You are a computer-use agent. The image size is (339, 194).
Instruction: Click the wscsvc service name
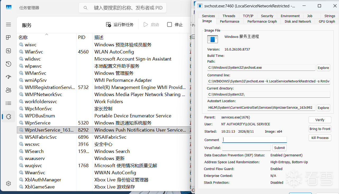(x=32, y=144)
